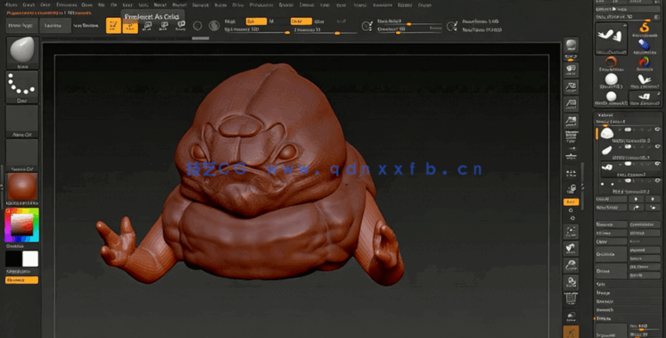Expand the Remesh section in Subtool panel
This screenshot has height=338, width=666.
point(604,309)
